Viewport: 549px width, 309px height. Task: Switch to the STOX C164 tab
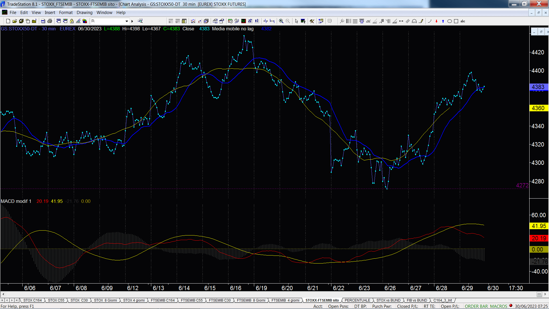point(33,300)
